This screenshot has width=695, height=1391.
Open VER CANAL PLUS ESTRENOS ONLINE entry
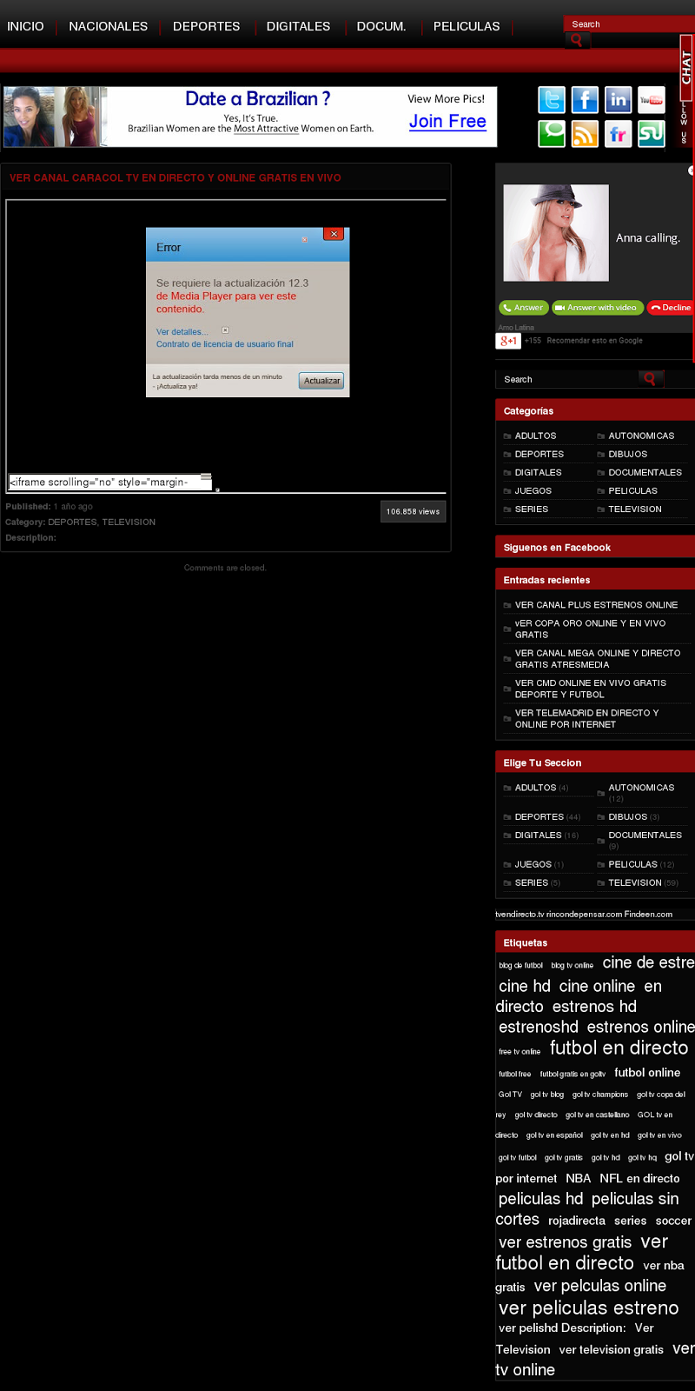point(596,605)
